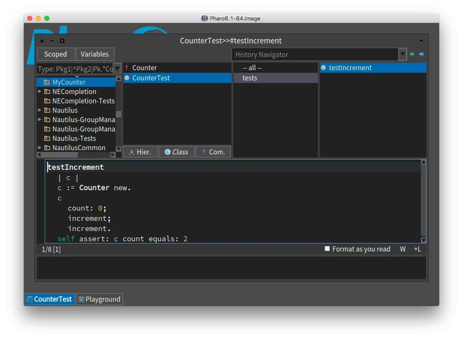Click the self assert: line in code

pos(123,239)
